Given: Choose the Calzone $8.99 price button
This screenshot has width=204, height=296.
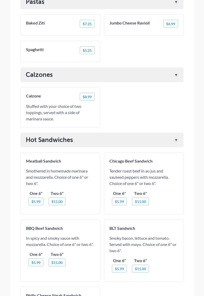Looking at the screenshot, I should click(x=87, y=97).
